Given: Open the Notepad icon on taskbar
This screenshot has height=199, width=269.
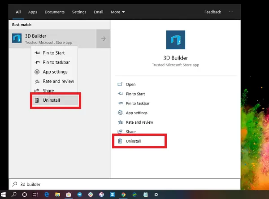Looking at the screenshot, I should point(145,195).
